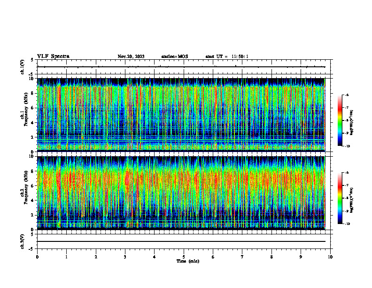Select the ch.2 "Frequency (kHz)" axis label
The width and height of the screenshot is (372, 288).
[26, 187]
